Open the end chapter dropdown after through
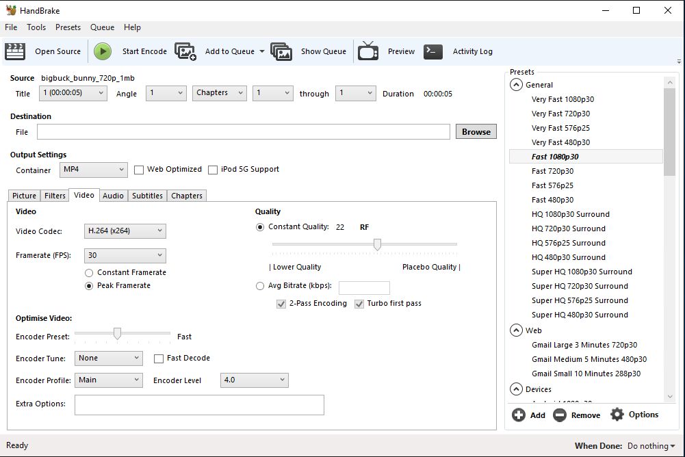 [356, 93]
